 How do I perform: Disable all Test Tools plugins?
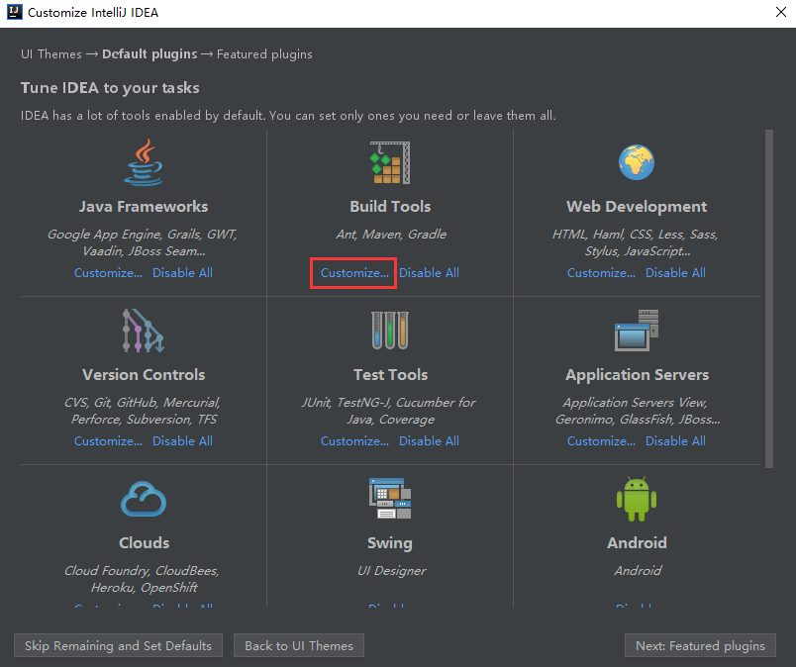coord(429,441)
